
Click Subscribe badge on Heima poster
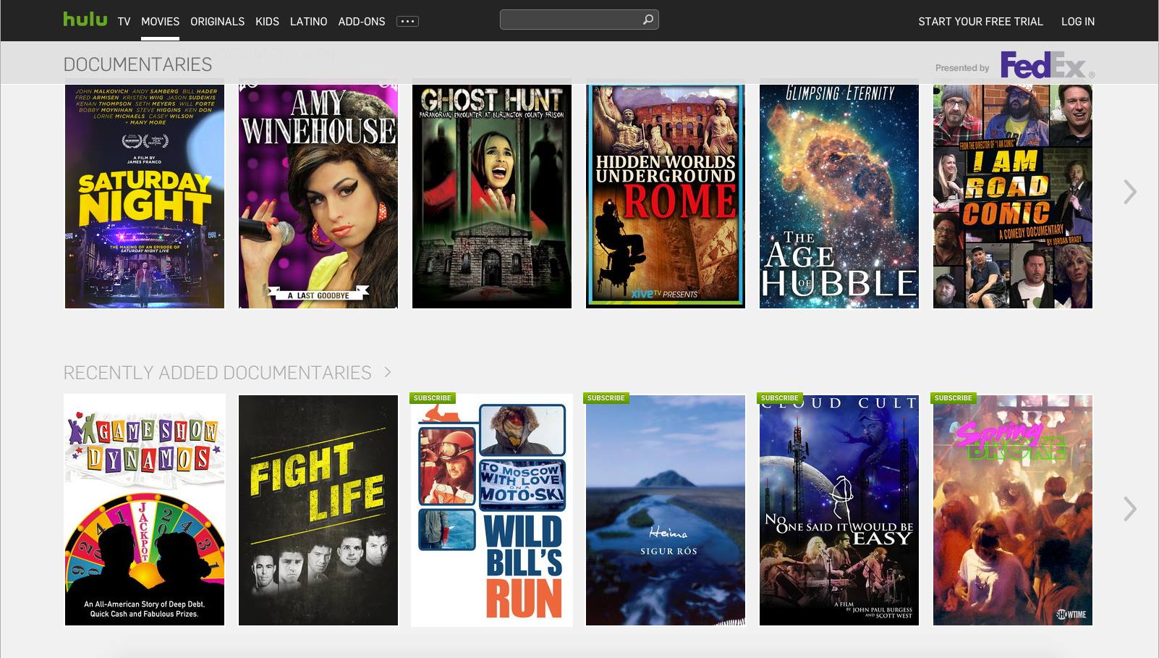606,398
